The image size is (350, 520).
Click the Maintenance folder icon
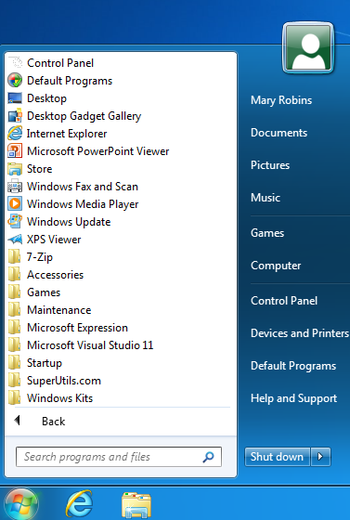click(x=14, y=310)
